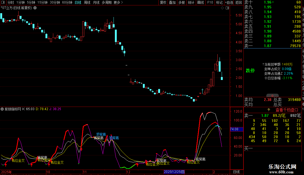Click the blue 顶背离 label left of the second one
Viewport: 304px width, 175px height.
tap(101, 134)
